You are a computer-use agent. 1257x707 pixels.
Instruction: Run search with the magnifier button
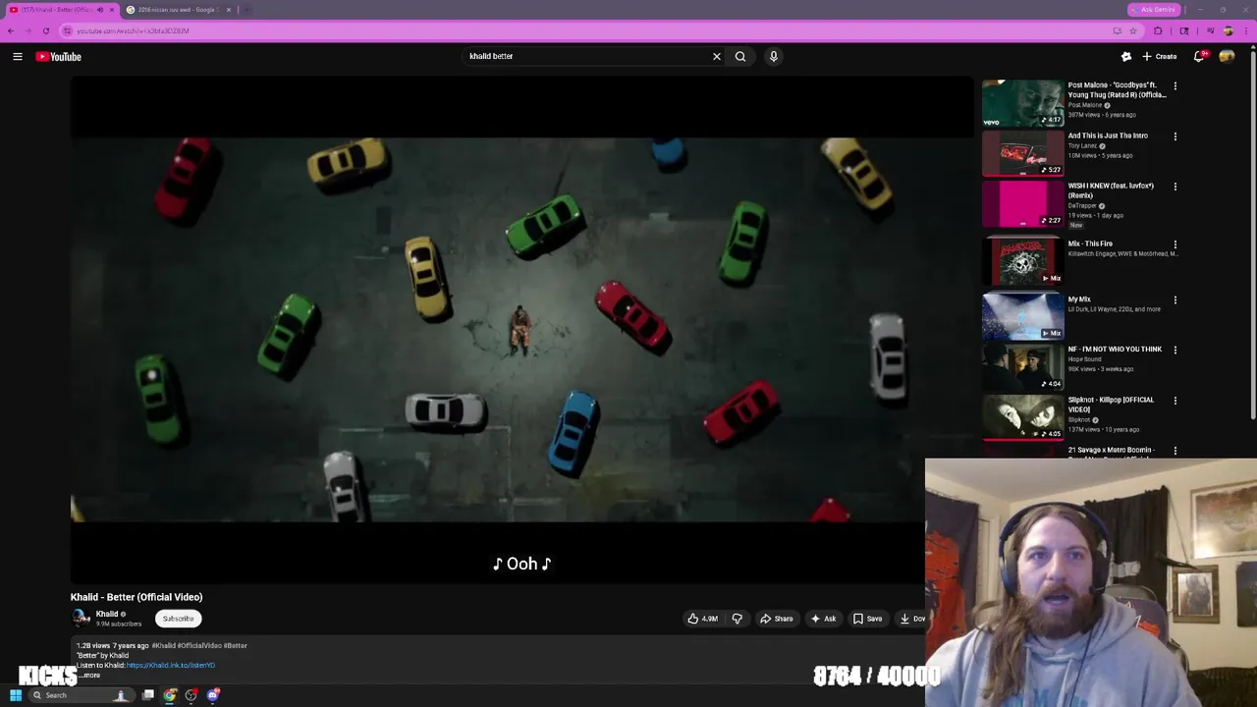pos(740,56)
